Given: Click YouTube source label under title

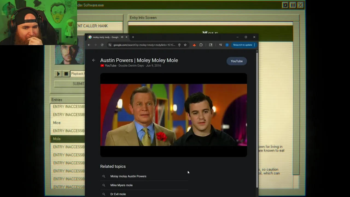Looking at the screenshot, I should point(108,66).
